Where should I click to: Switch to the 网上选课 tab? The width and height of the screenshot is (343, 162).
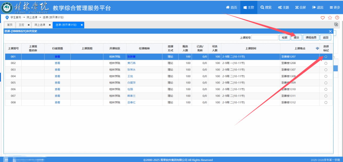40,25
